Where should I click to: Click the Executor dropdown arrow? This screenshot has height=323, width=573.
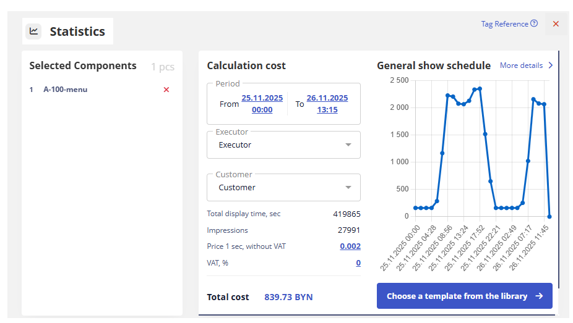point(348,145)
